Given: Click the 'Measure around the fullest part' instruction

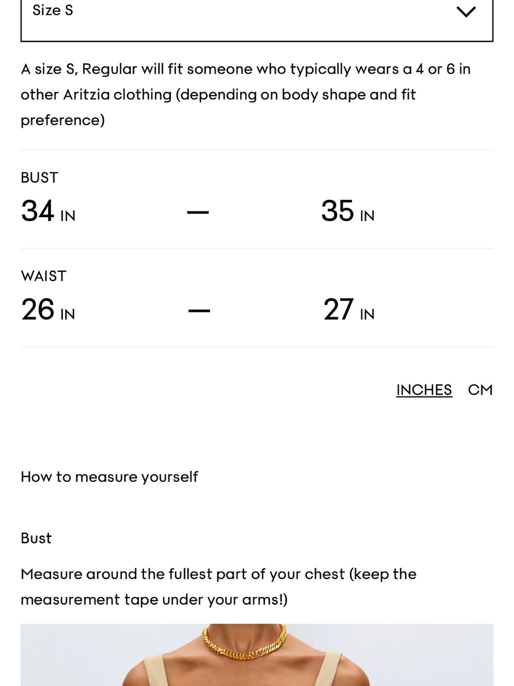Looking at the screenshot, I should coord(218,587).
